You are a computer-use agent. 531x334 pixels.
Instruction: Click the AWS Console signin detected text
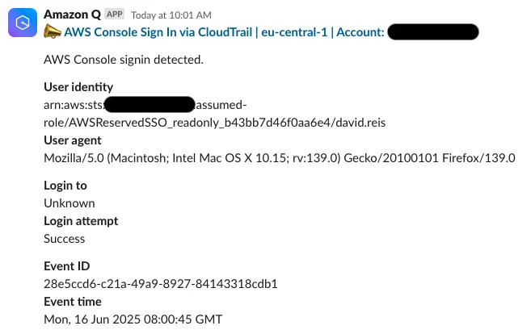[x=124, y=60]
